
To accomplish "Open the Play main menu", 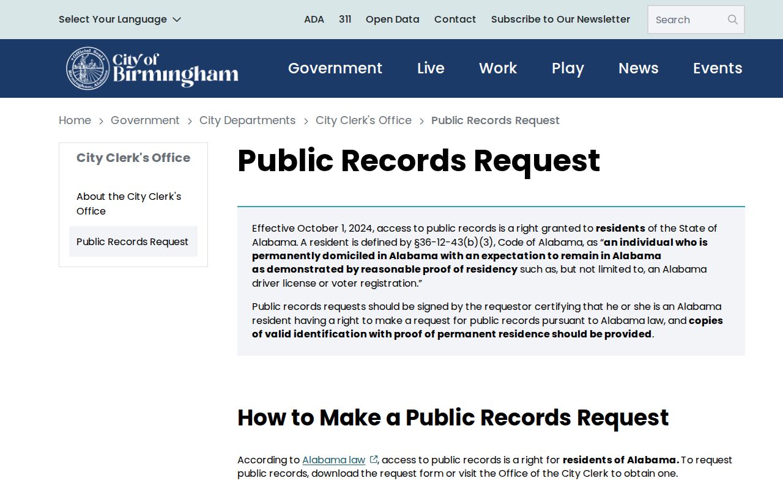I will point(568,68).
